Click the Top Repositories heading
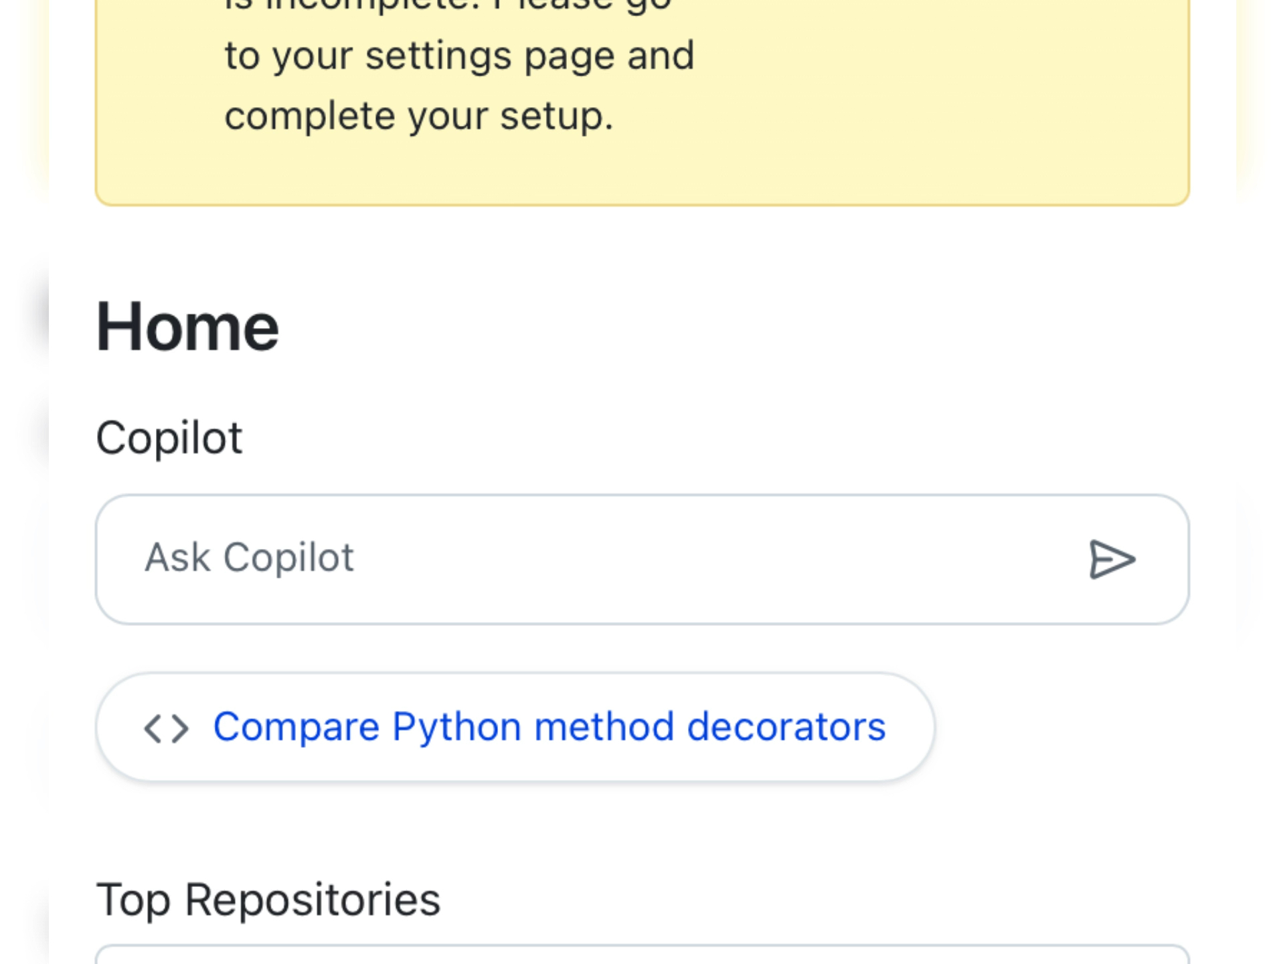This screenshot has height=964, width=1285. coord(268,900)
